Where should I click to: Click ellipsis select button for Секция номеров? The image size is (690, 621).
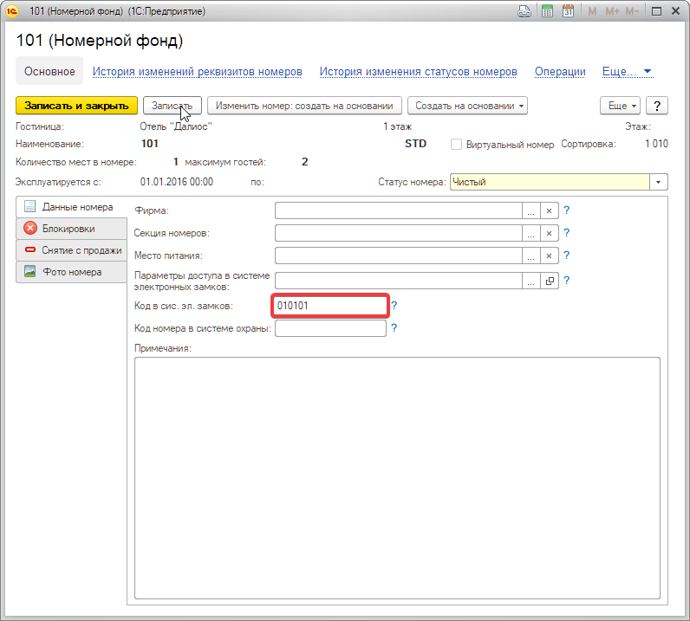click(x=531, y=233)
